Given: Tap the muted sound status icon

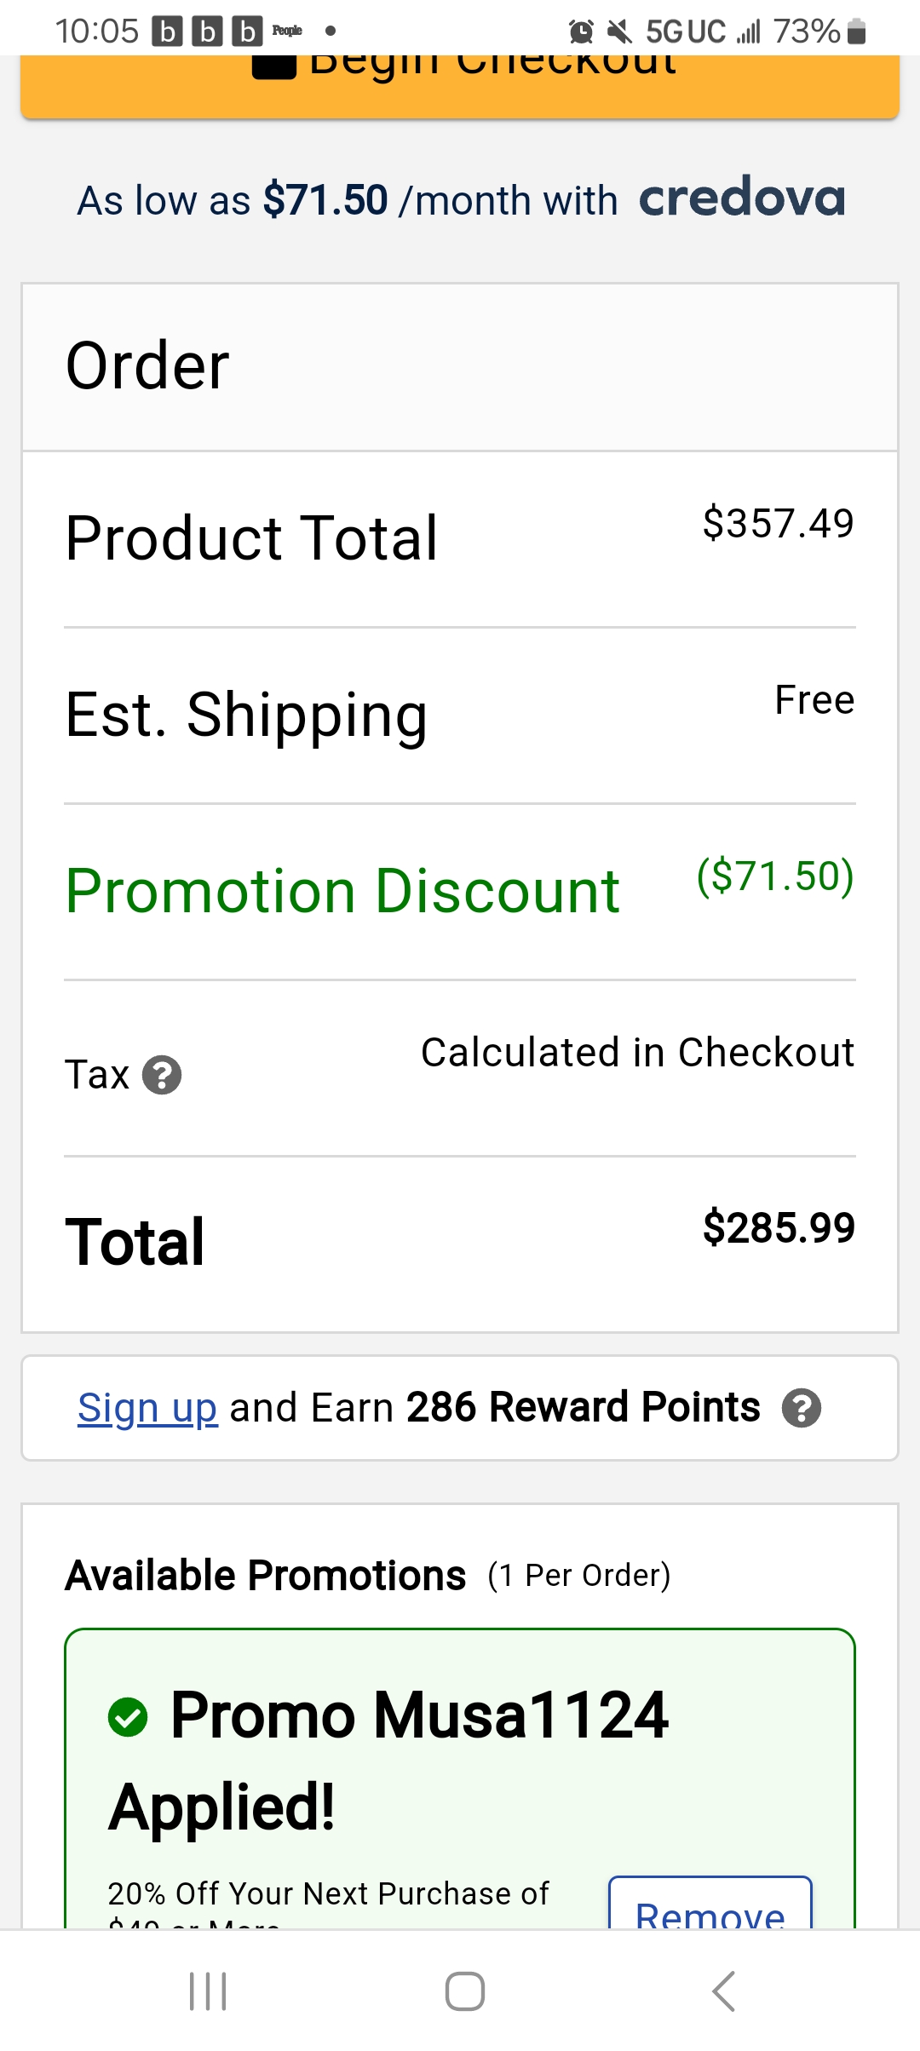Looking at the screenshot, I should (619, 32).
